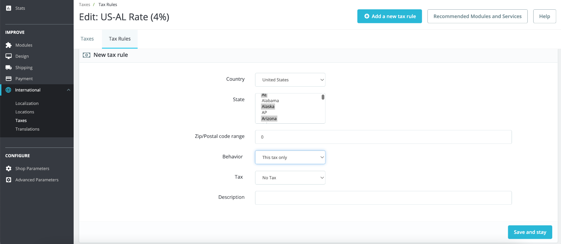561x244 pixels.
Task: Switch to the Taxes tab
Action: pos(87,39)
